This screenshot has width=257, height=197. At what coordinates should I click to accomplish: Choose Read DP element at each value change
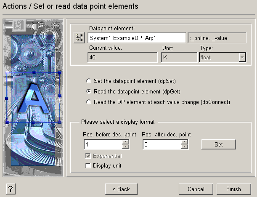[x=88, y=101]
